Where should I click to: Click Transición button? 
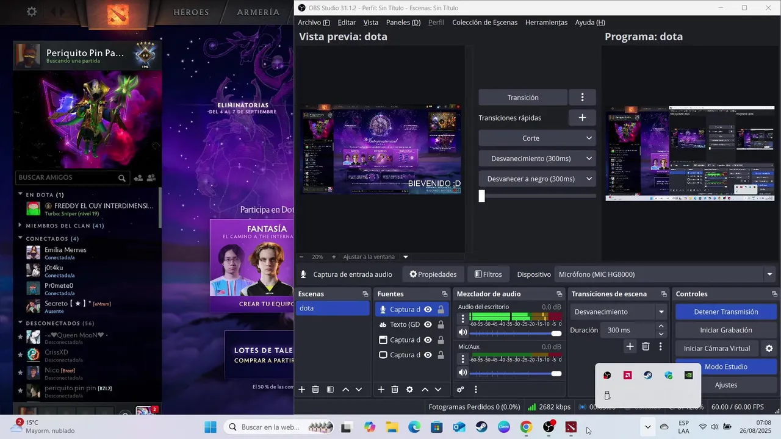tap(523, 98)
